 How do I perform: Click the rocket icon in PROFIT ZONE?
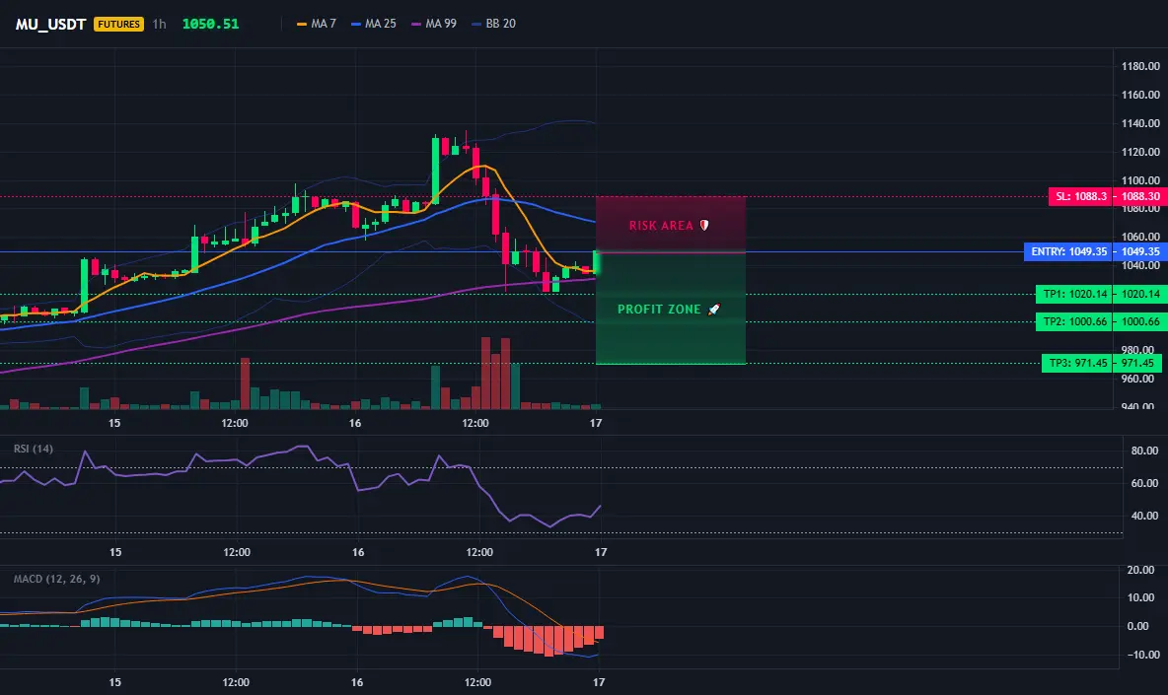[x=713, y=309]
